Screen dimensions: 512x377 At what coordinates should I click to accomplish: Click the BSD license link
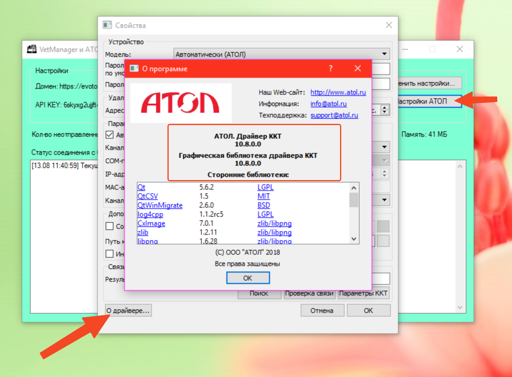pyautogui.click(x=264, y=205)
